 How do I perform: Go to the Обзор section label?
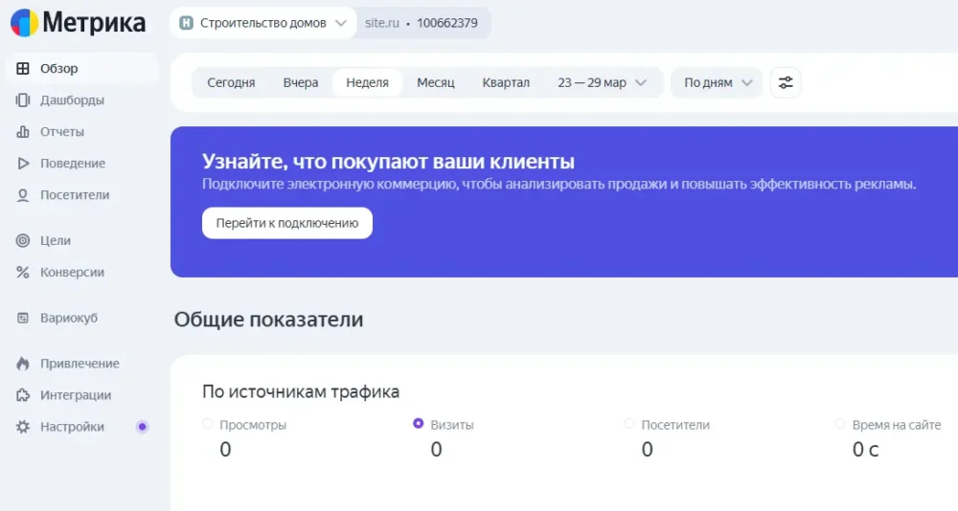(x=59, y=68)
